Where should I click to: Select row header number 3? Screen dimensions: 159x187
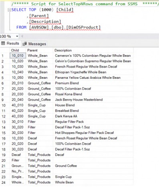point(5,67)
